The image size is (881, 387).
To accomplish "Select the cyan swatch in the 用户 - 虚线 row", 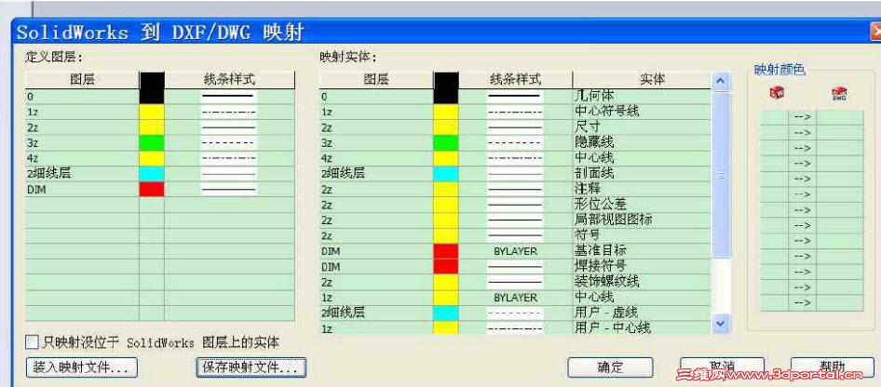I will point(446,313).
